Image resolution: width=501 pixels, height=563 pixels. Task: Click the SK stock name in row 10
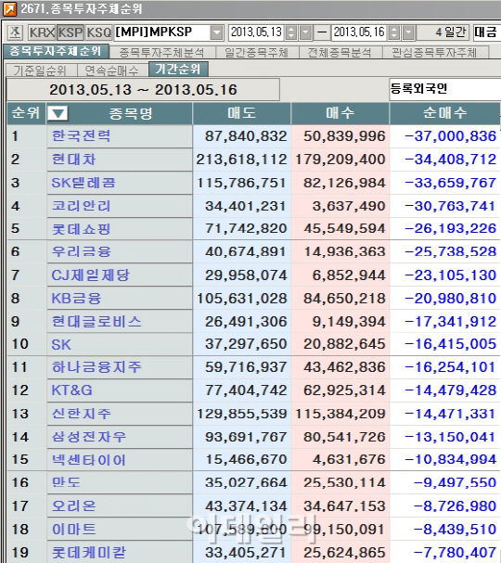61,344
